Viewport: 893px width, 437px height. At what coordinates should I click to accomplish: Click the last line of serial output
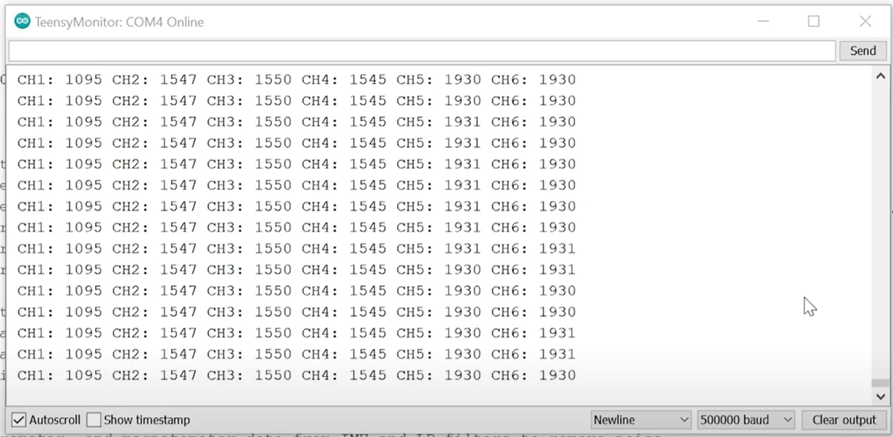coord(296,375)
